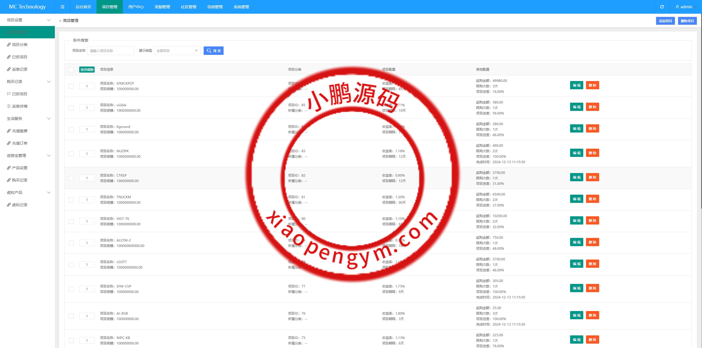Click link icon beside 充值订单
The height and width of the screenshot is (348, 702).
point(9,143)
